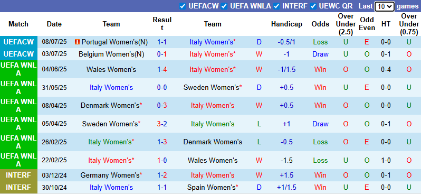Viewport: 421px width, 194px height.
Task: Click the 3-2 score for Sweden vs Italy
Action: (x=162, y=124)
